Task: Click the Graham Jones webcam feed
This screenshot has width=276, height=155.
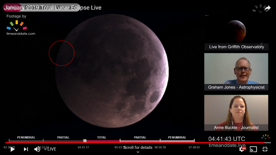Action: pyautogui.click(x=236, y=69)
